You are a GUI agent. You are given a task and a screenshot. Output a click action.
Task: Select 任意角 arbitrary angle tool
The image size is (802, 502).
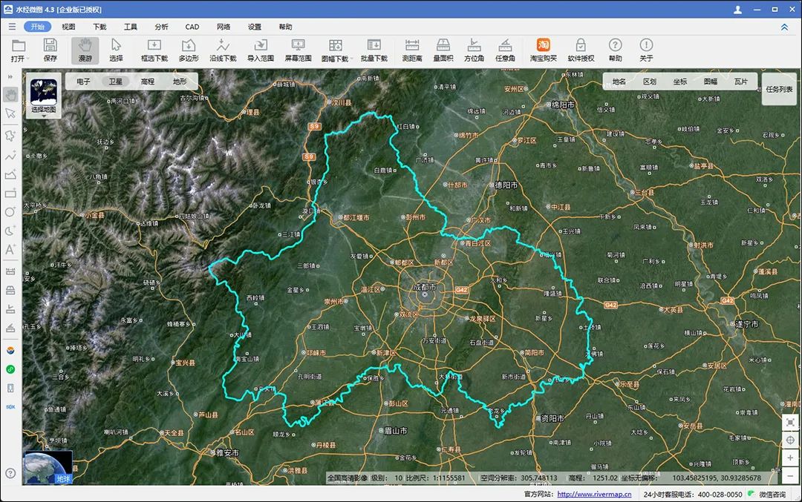tap(506, 50)
